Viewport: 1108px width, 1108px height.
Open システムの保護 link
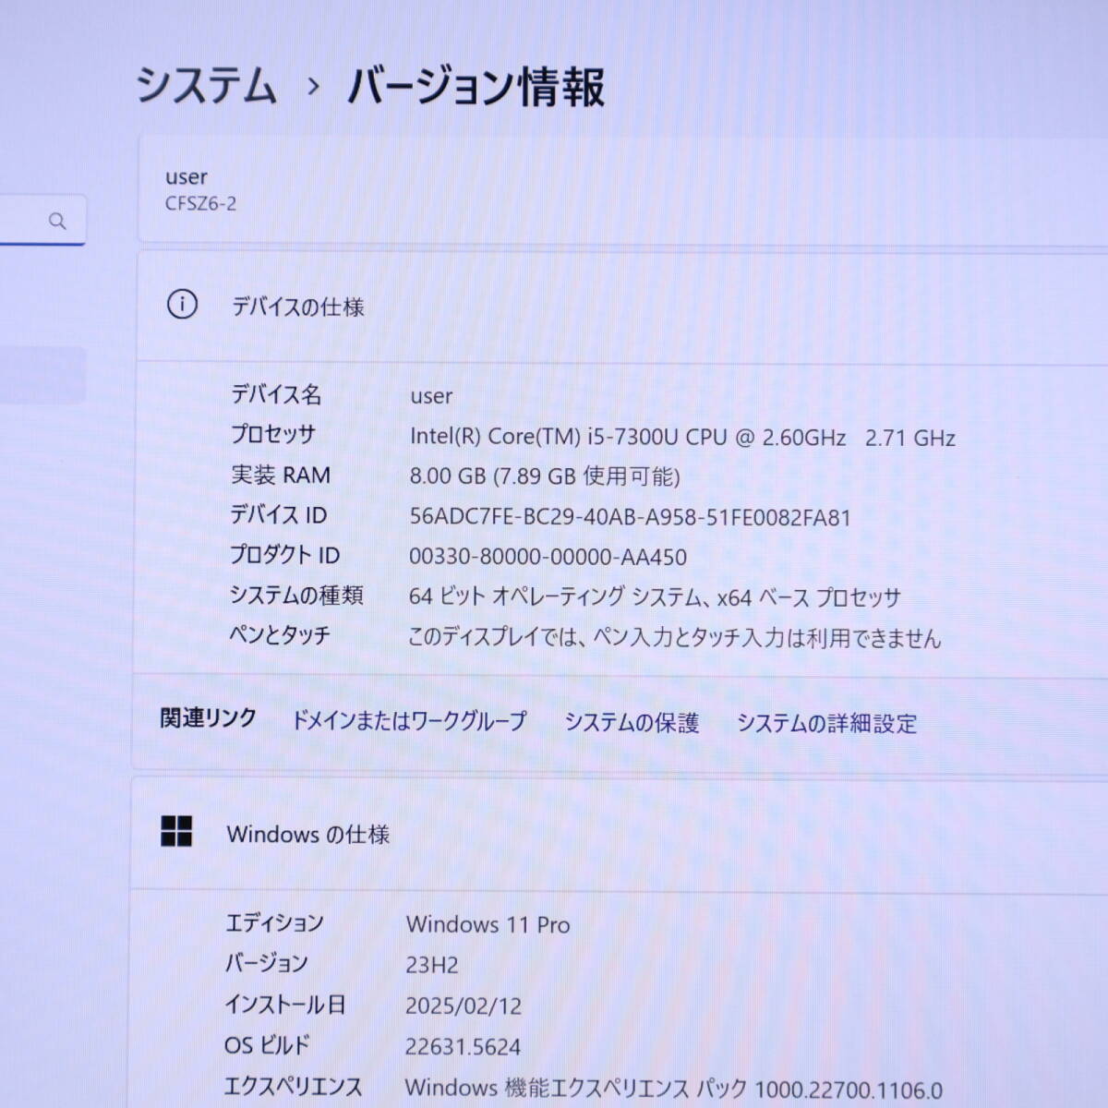[x=632, y=722]
